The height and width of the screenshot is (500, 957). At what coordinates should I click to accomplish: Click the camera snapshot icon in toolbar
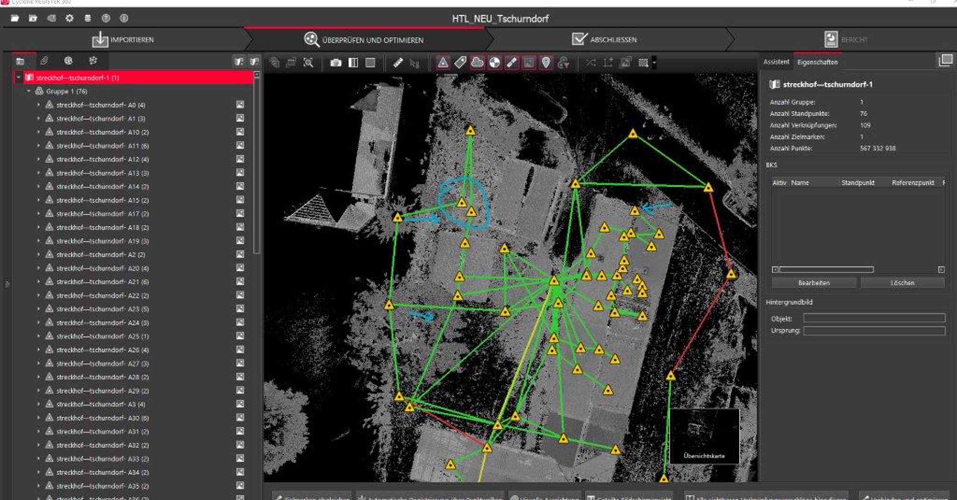click(335, 63)
